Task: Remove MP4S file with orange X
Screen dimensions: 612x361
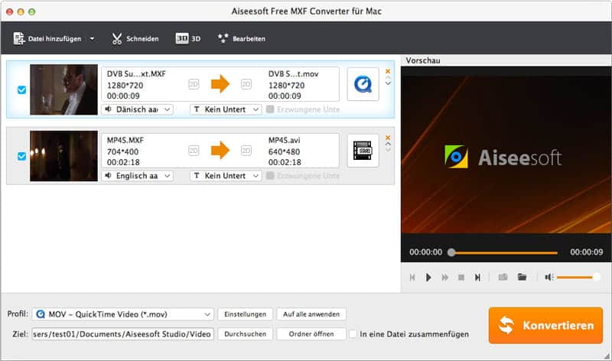Action: click(x=388, y=138)
